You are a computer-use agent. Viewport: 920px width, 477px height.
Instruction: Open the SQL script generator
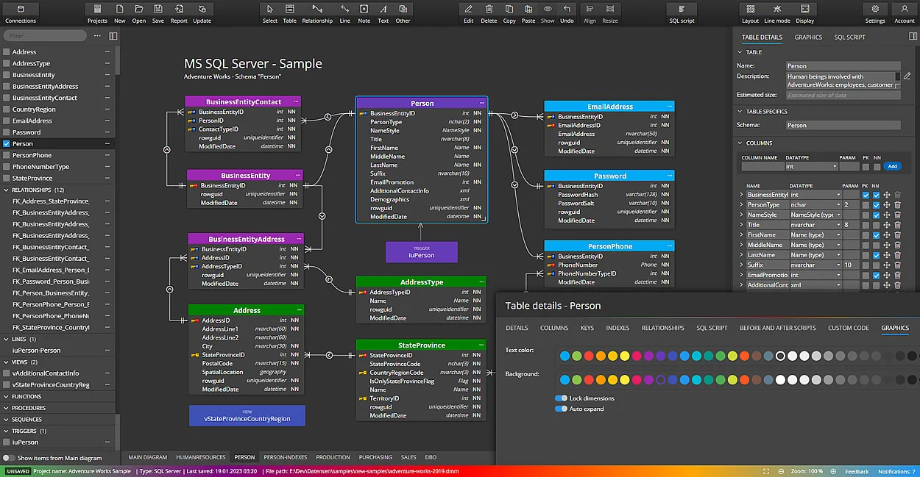click(x=681, y=10)
